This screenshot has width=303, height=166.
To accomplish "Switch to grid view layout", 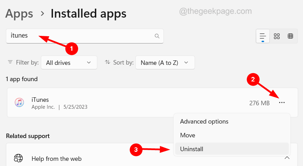I will (277, 36).
